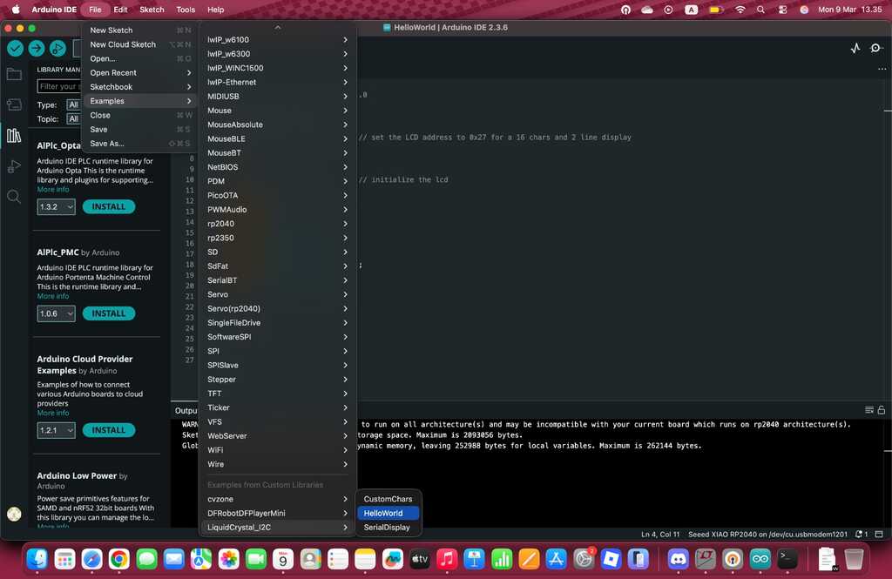
Task: Open More info link for AlPlc_Opta
Action: tap(53, 190)
